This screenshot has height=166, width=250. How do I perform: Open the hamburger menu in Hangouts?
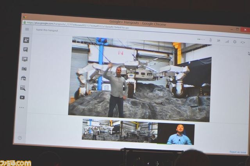(x=27, y=29)
